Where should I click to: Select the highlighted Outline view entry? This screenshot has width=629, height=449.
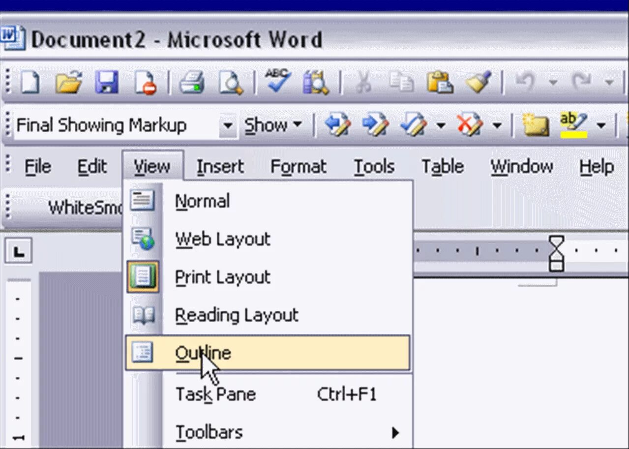[x=268, y=353]
